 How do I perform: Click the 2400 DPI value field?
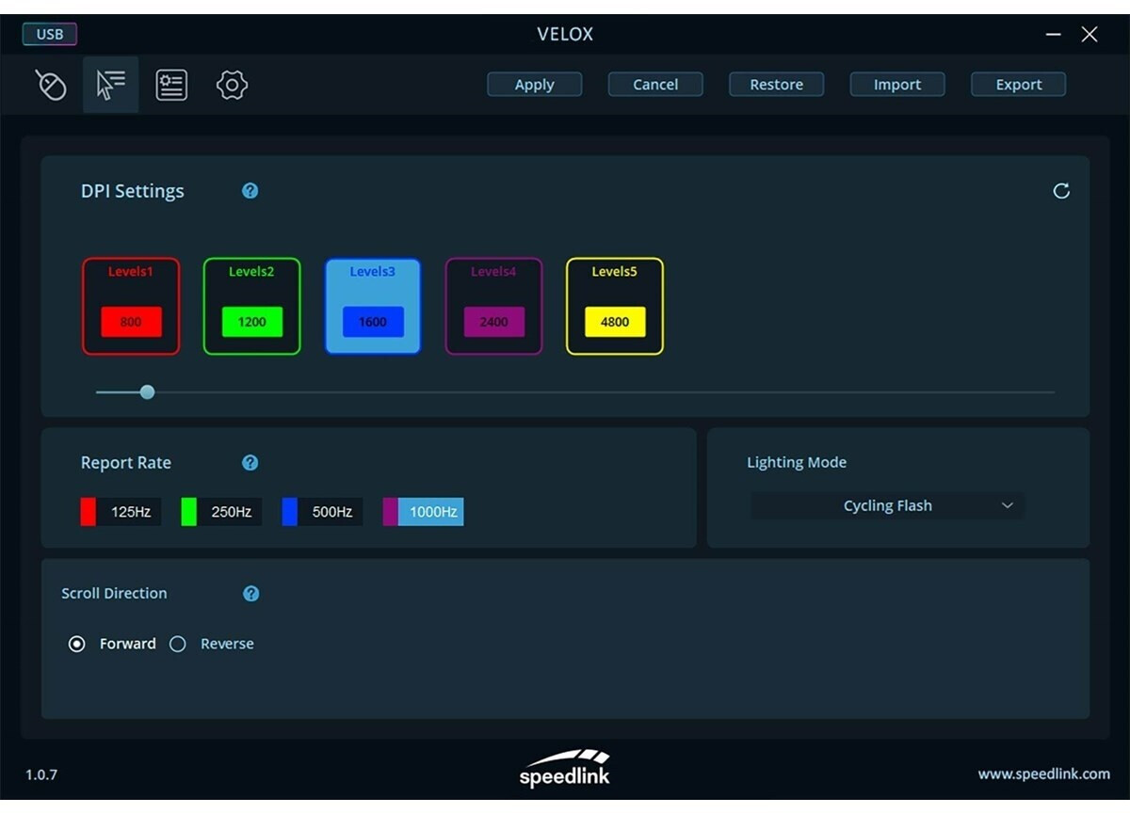(x=493, y=322)
